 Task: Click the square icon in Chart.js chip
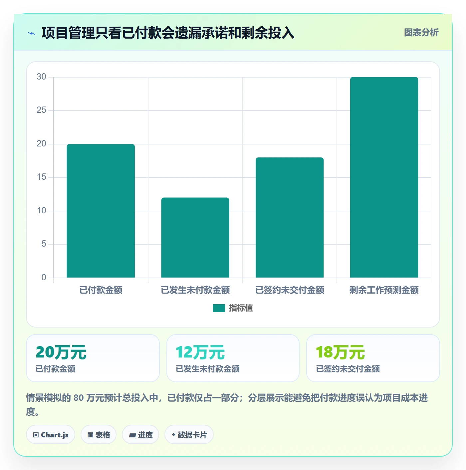[x=36, y=435]
